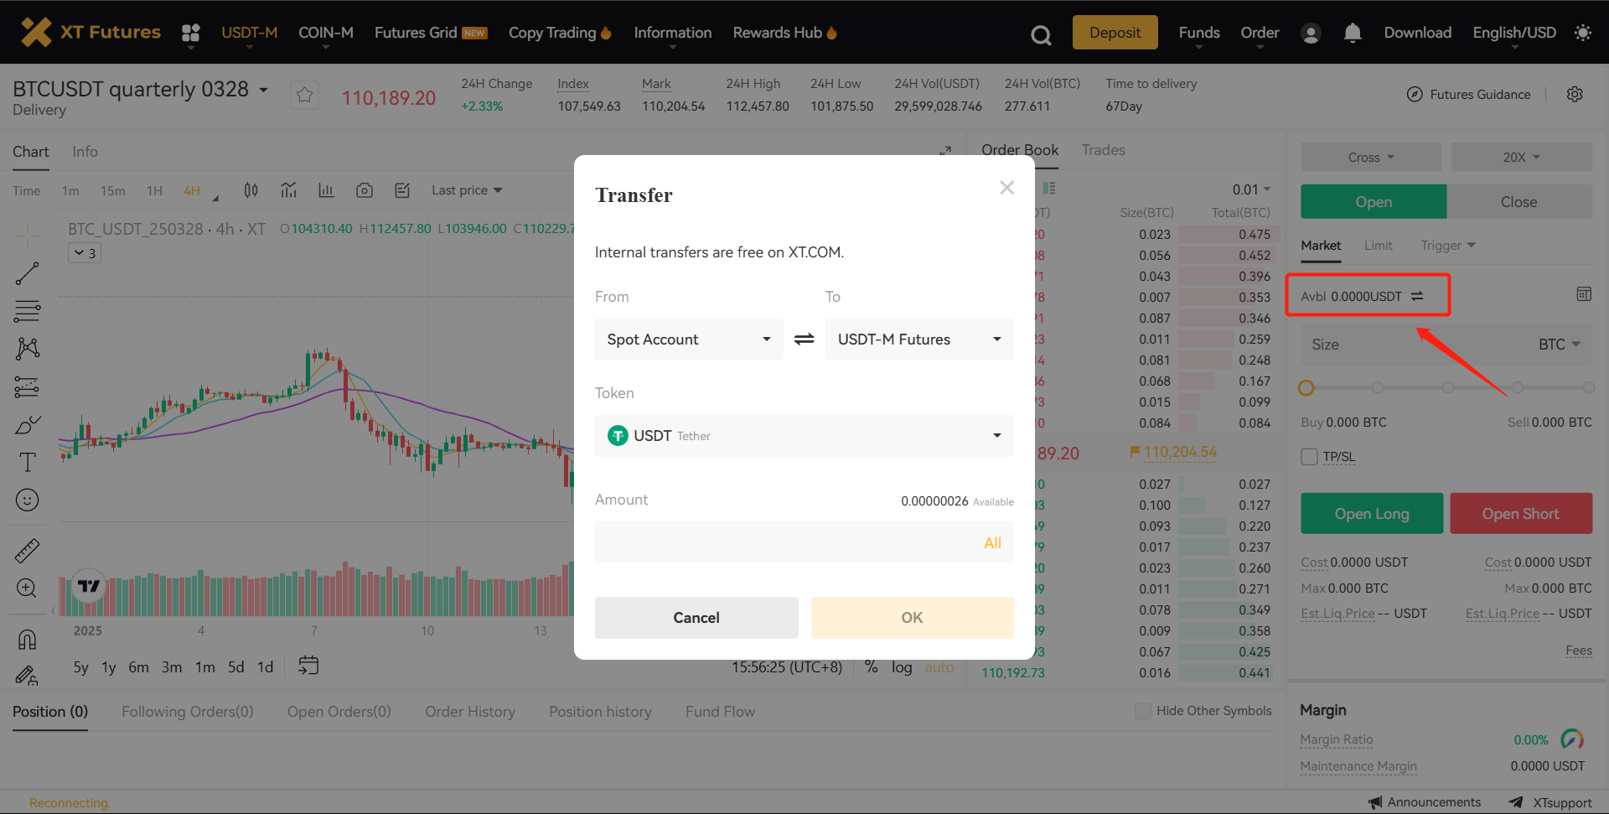Open the To account dropdown
This screenshot has width=1609, height=814.
919,340
